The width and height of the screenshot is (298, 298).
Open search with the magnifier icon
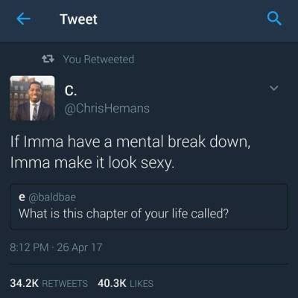pyautogui.click(x=274, y=19)
